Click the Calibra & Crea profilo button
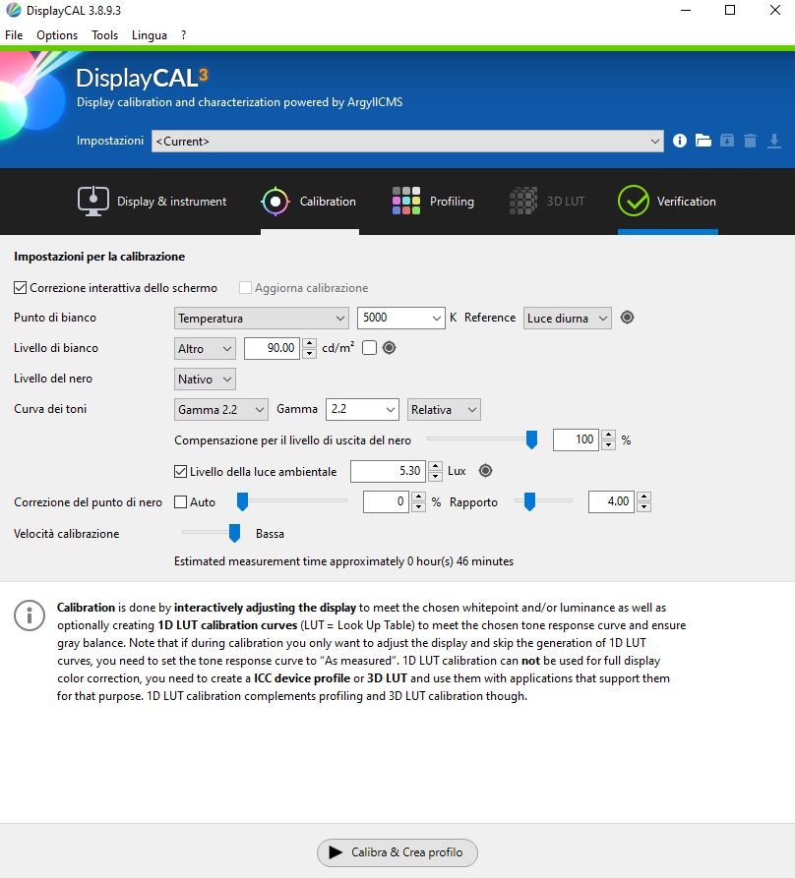795x878 pixels. (x=397, y=852)
